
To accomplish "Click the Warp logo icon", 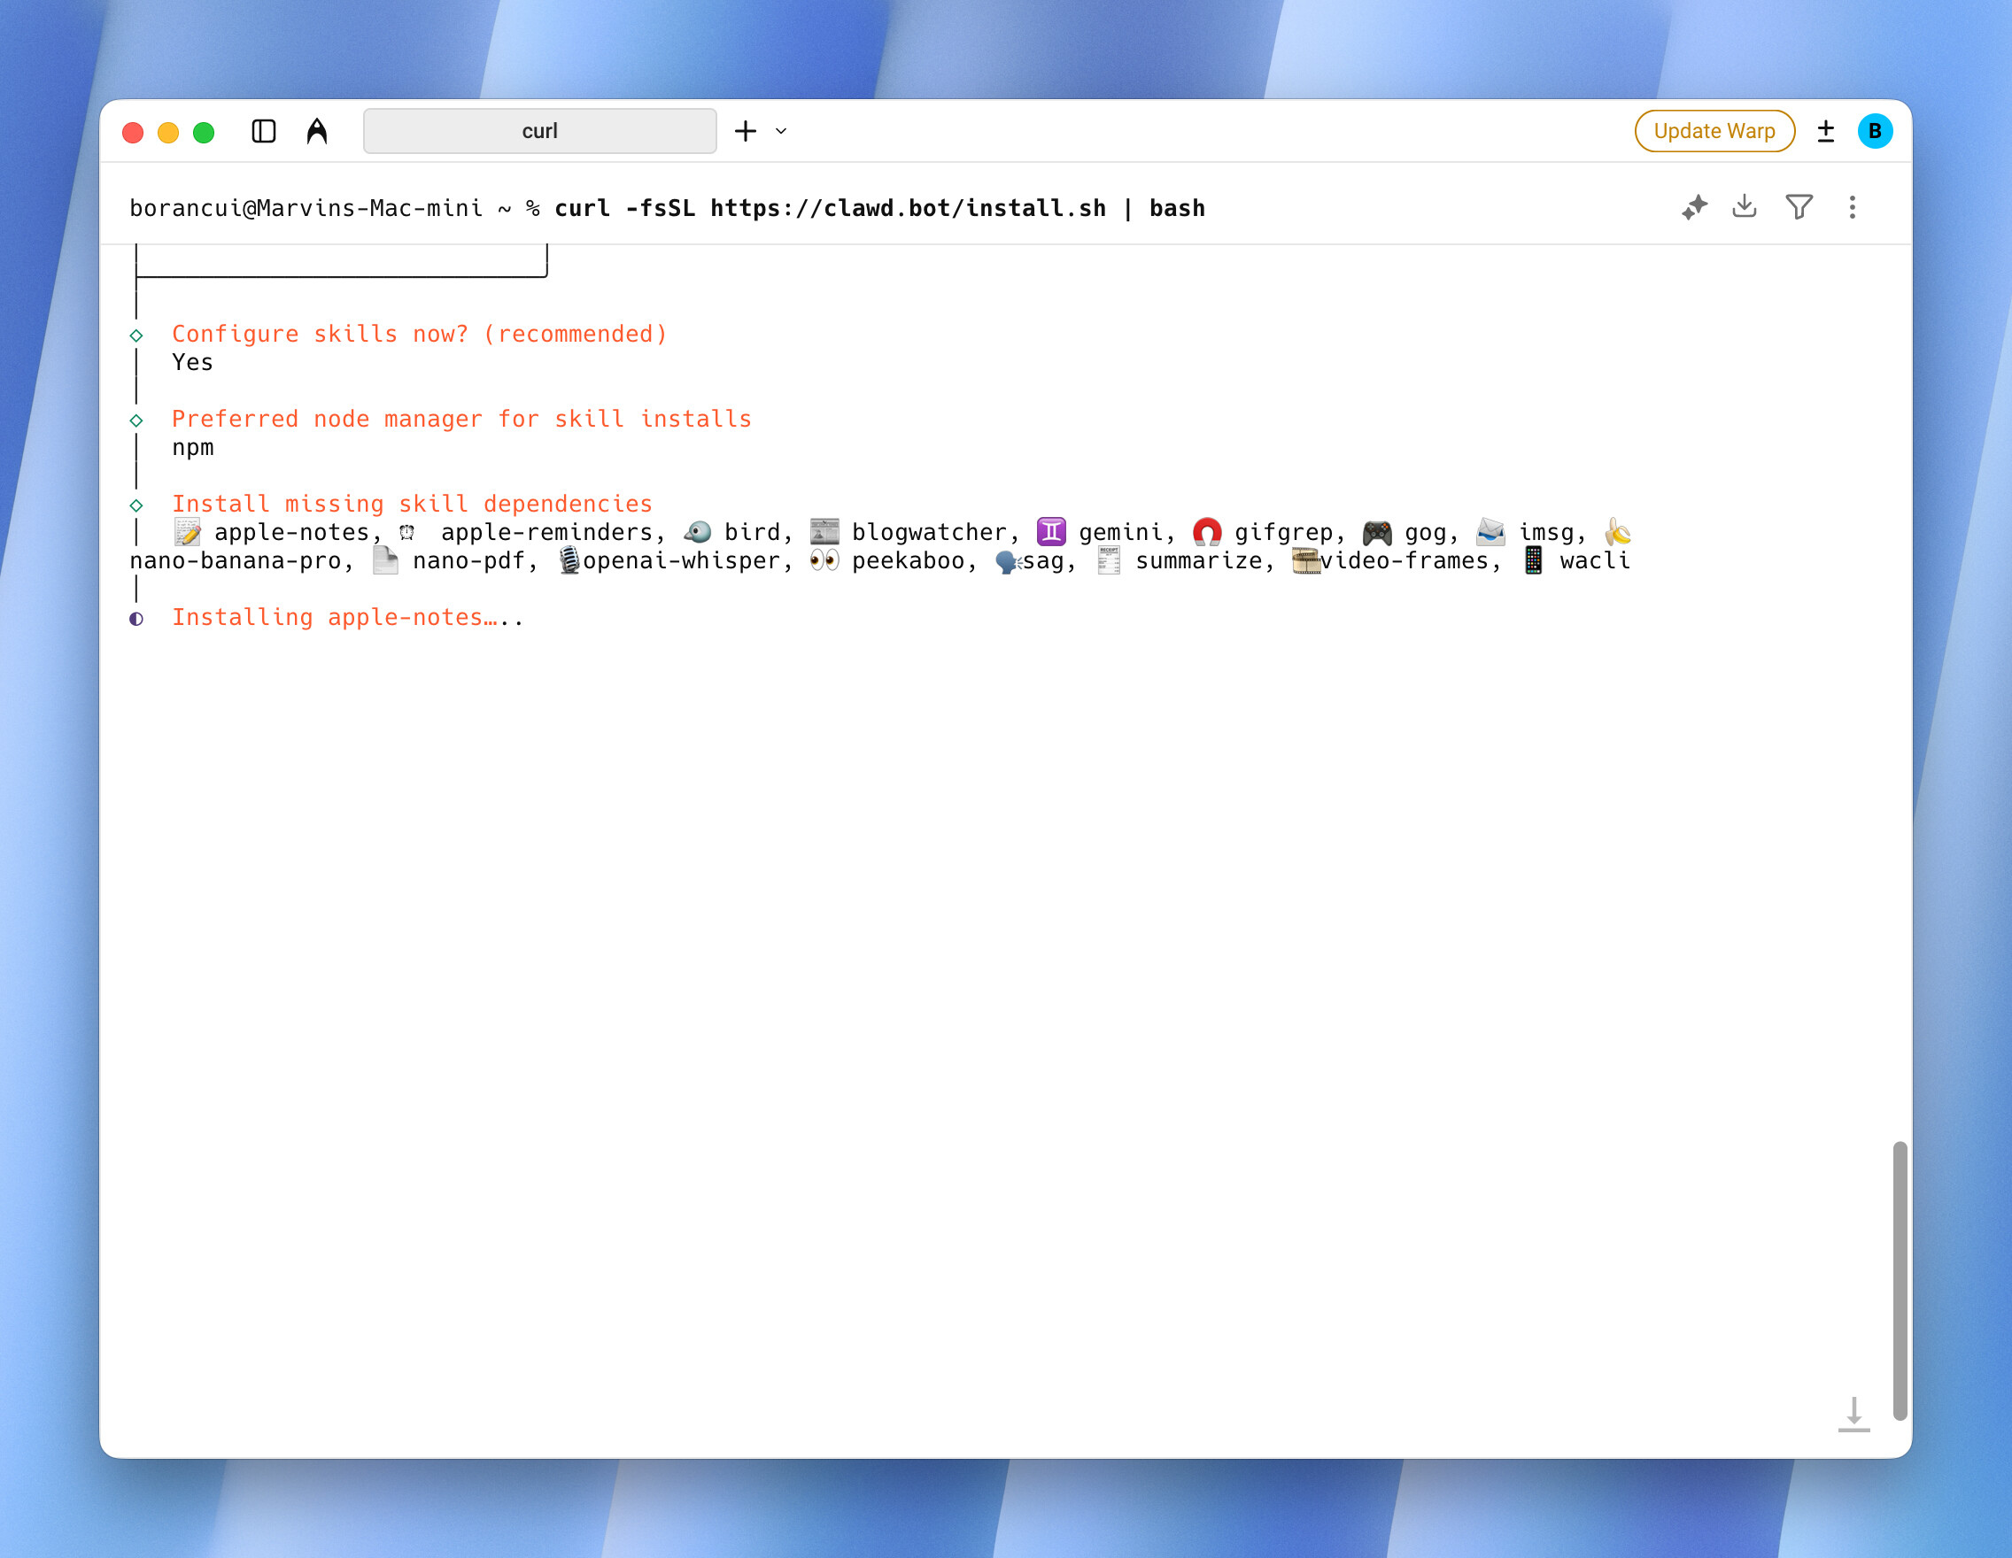I will tap(317, 132).
